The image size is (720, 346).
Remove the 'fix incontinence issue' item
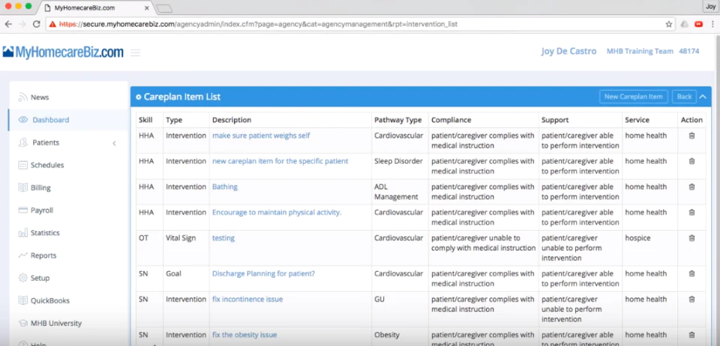point(691,300)
